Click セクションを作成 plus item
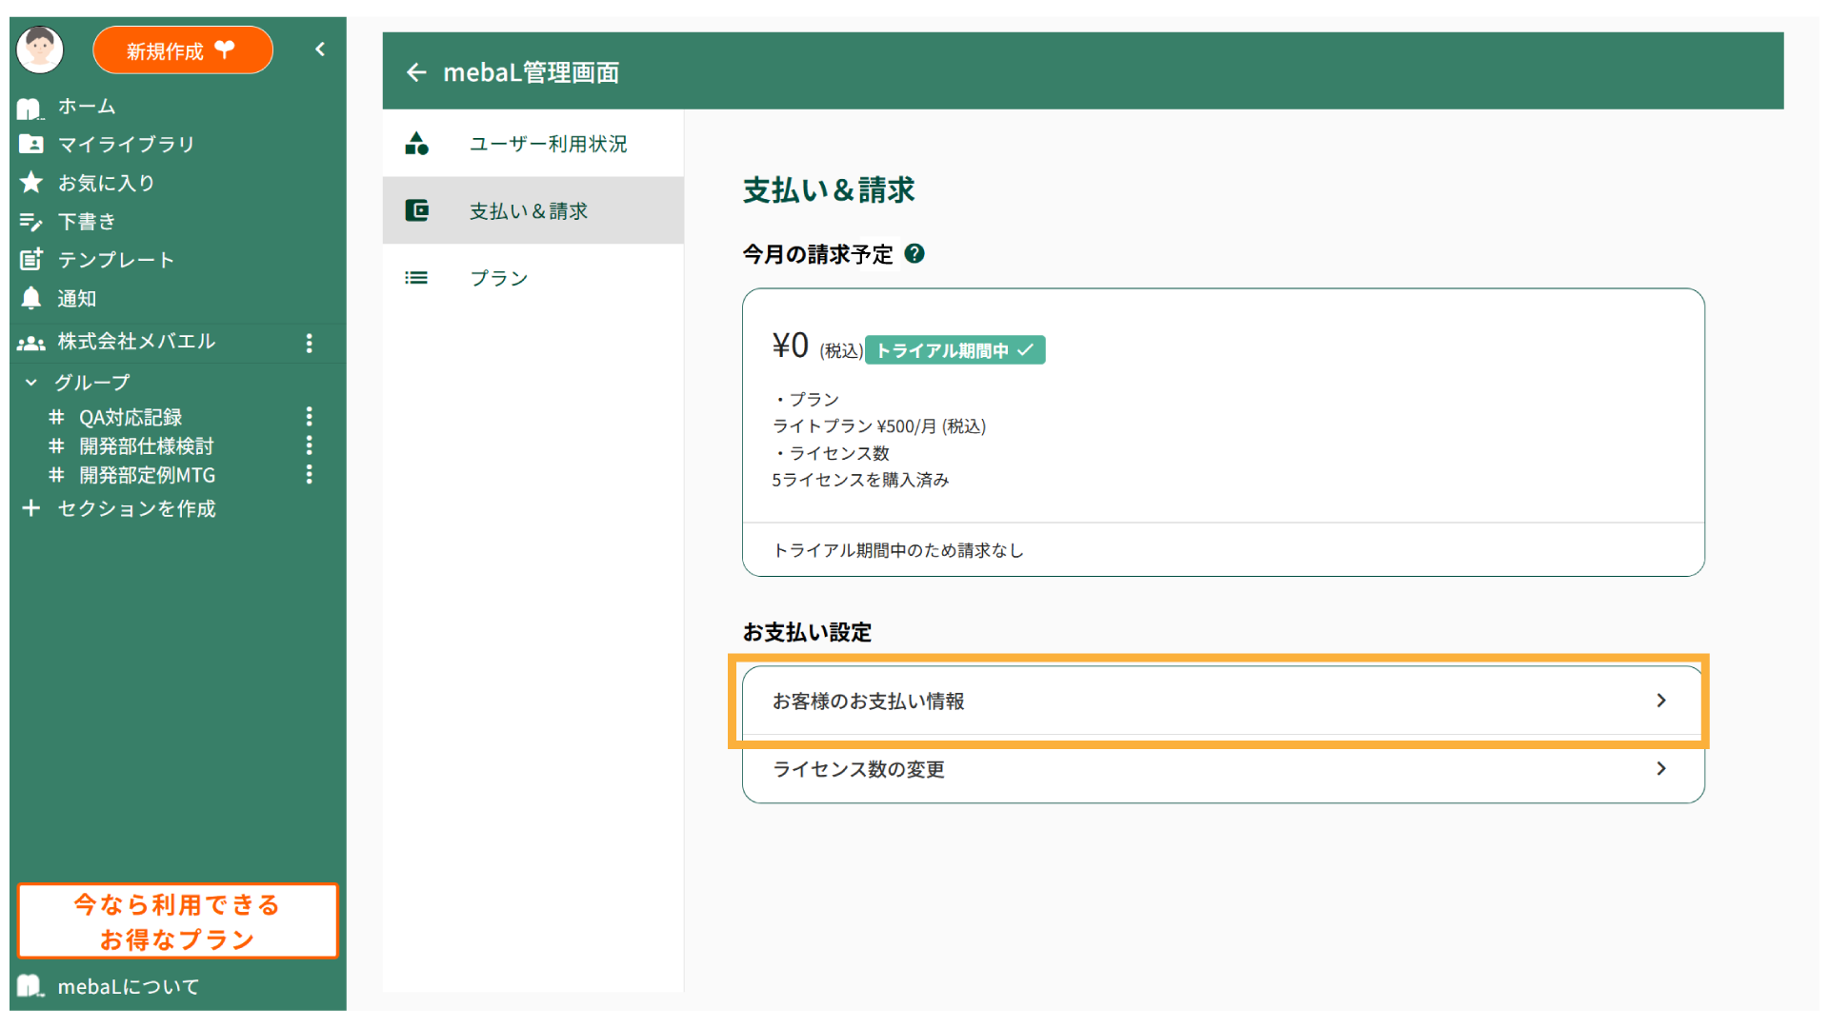The width and height of the screenshot is (1829, 1028). pyautogui.click(x=135, y=509)
